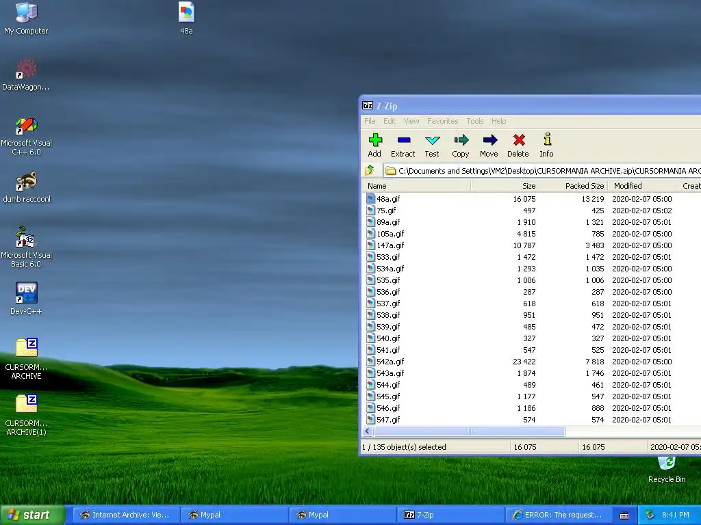Select the 538.gif file

pyautogui.click(x=388, y=314)
